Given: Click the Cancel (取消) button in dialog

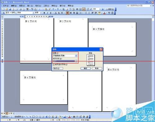Looking at the screenshot, I should point(97,68).
